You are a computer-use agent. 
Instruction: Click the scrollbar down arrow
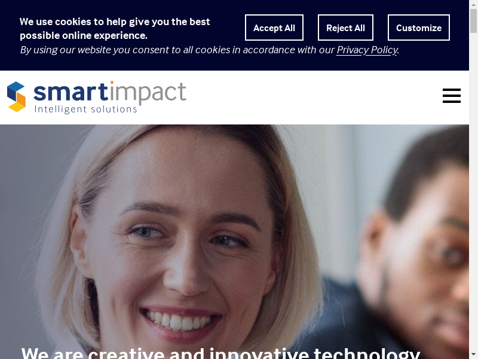(473, 355)
